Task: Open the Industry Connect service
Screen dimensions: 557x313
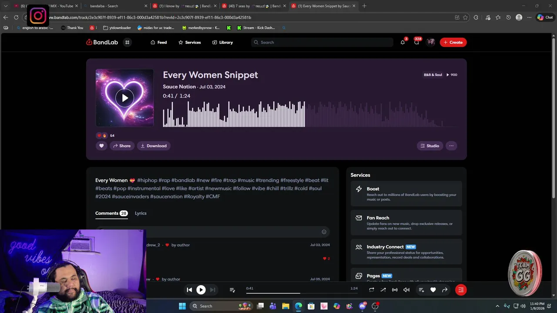Action: pyautogui.click(x=406, y=251)
